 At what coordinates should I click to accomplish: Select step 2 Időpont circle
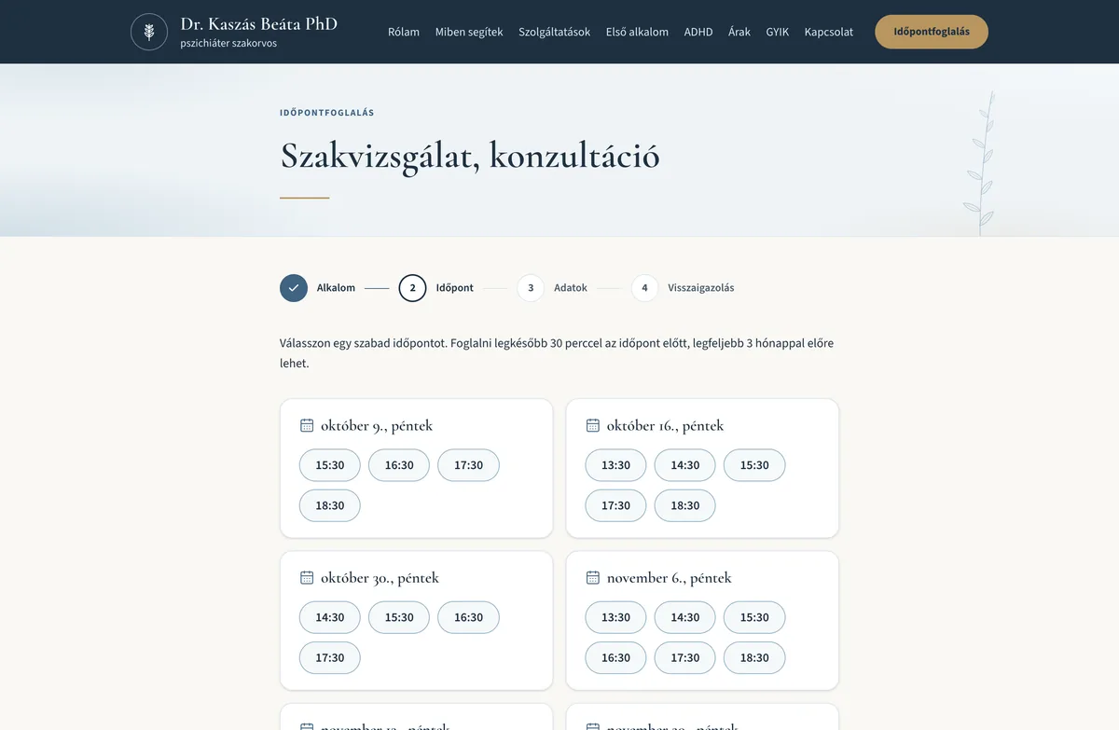(412, 288)
